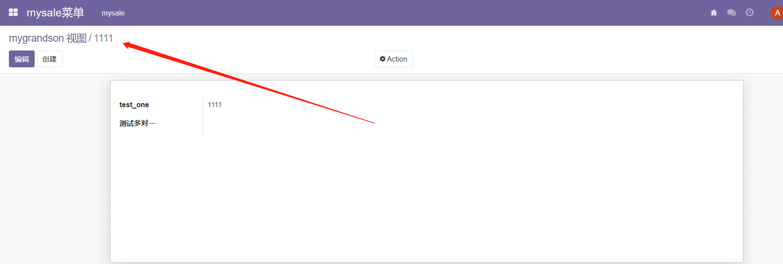Click the 编辑 edit button

coord(22,59)
